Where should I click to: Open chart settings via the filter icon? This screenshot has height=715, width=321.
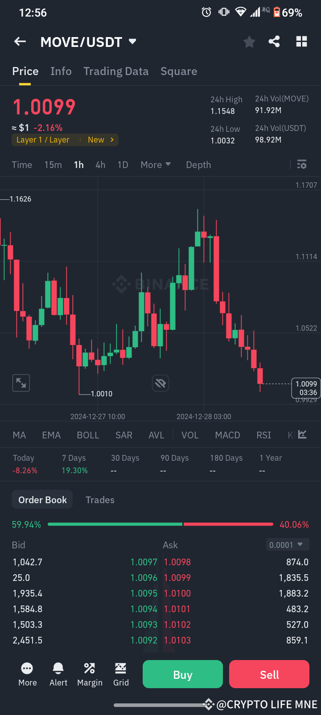pyautogui.click(x=302, y=164)
